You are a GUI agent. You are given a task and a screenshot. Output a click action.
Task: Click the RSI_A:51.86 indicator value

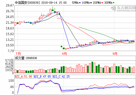(23, 77)
